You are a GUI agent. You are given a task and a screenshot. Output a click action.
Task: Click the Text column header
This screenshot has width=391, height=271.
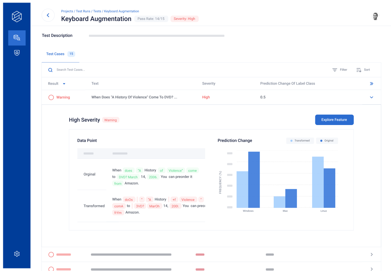click(95, 83)
